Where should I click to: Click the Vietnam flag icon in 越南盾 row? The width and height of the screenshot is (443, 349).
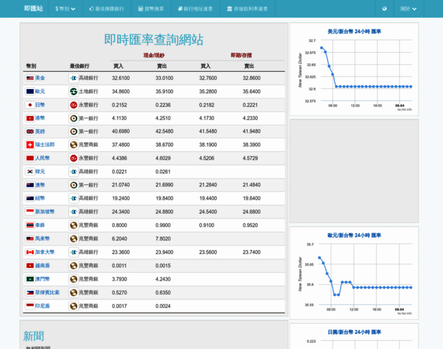(30, 266)
